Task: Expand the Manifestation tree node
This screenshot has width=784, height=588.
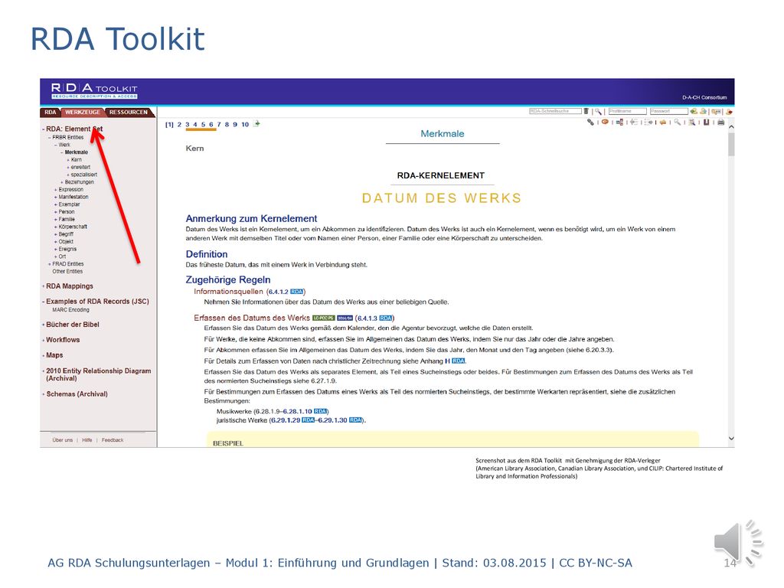Action: click(55, 197)
